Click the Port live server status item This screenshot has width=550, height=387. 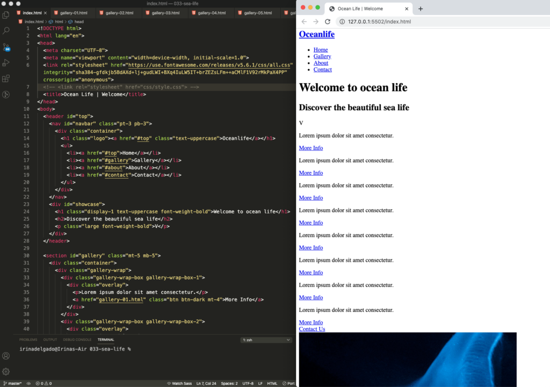[288, 383]
